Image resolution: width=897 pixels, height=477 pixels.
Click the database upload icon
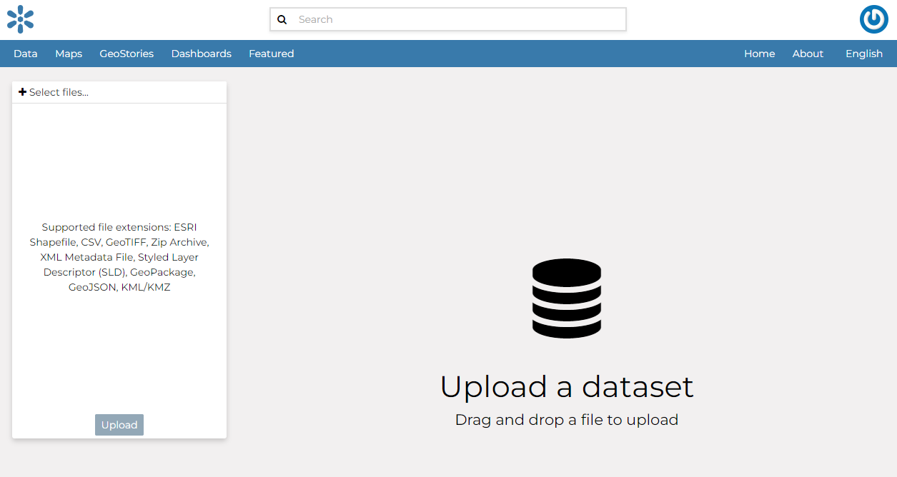click(x=567, y=298)
